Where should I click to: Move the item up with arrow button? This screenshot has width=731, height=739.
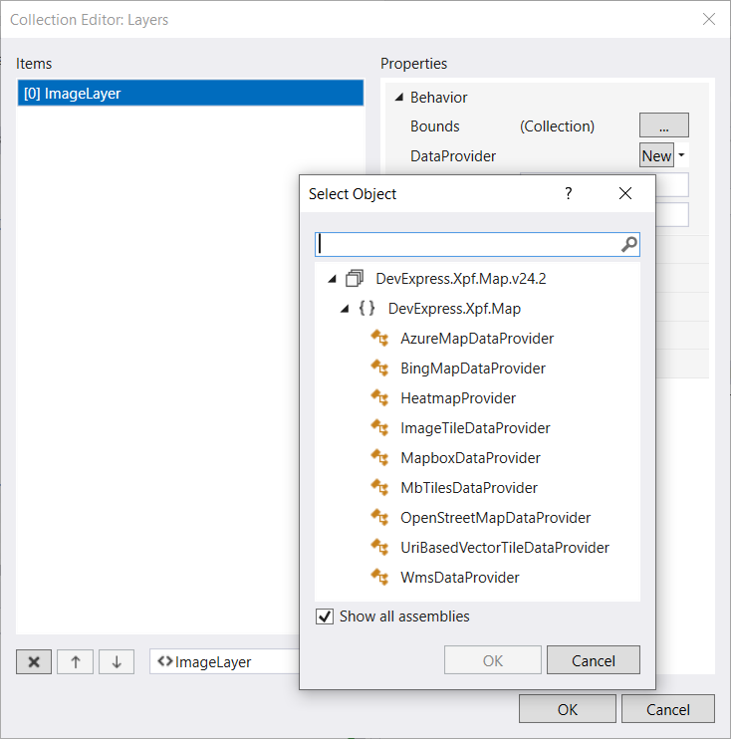point(76,661)
